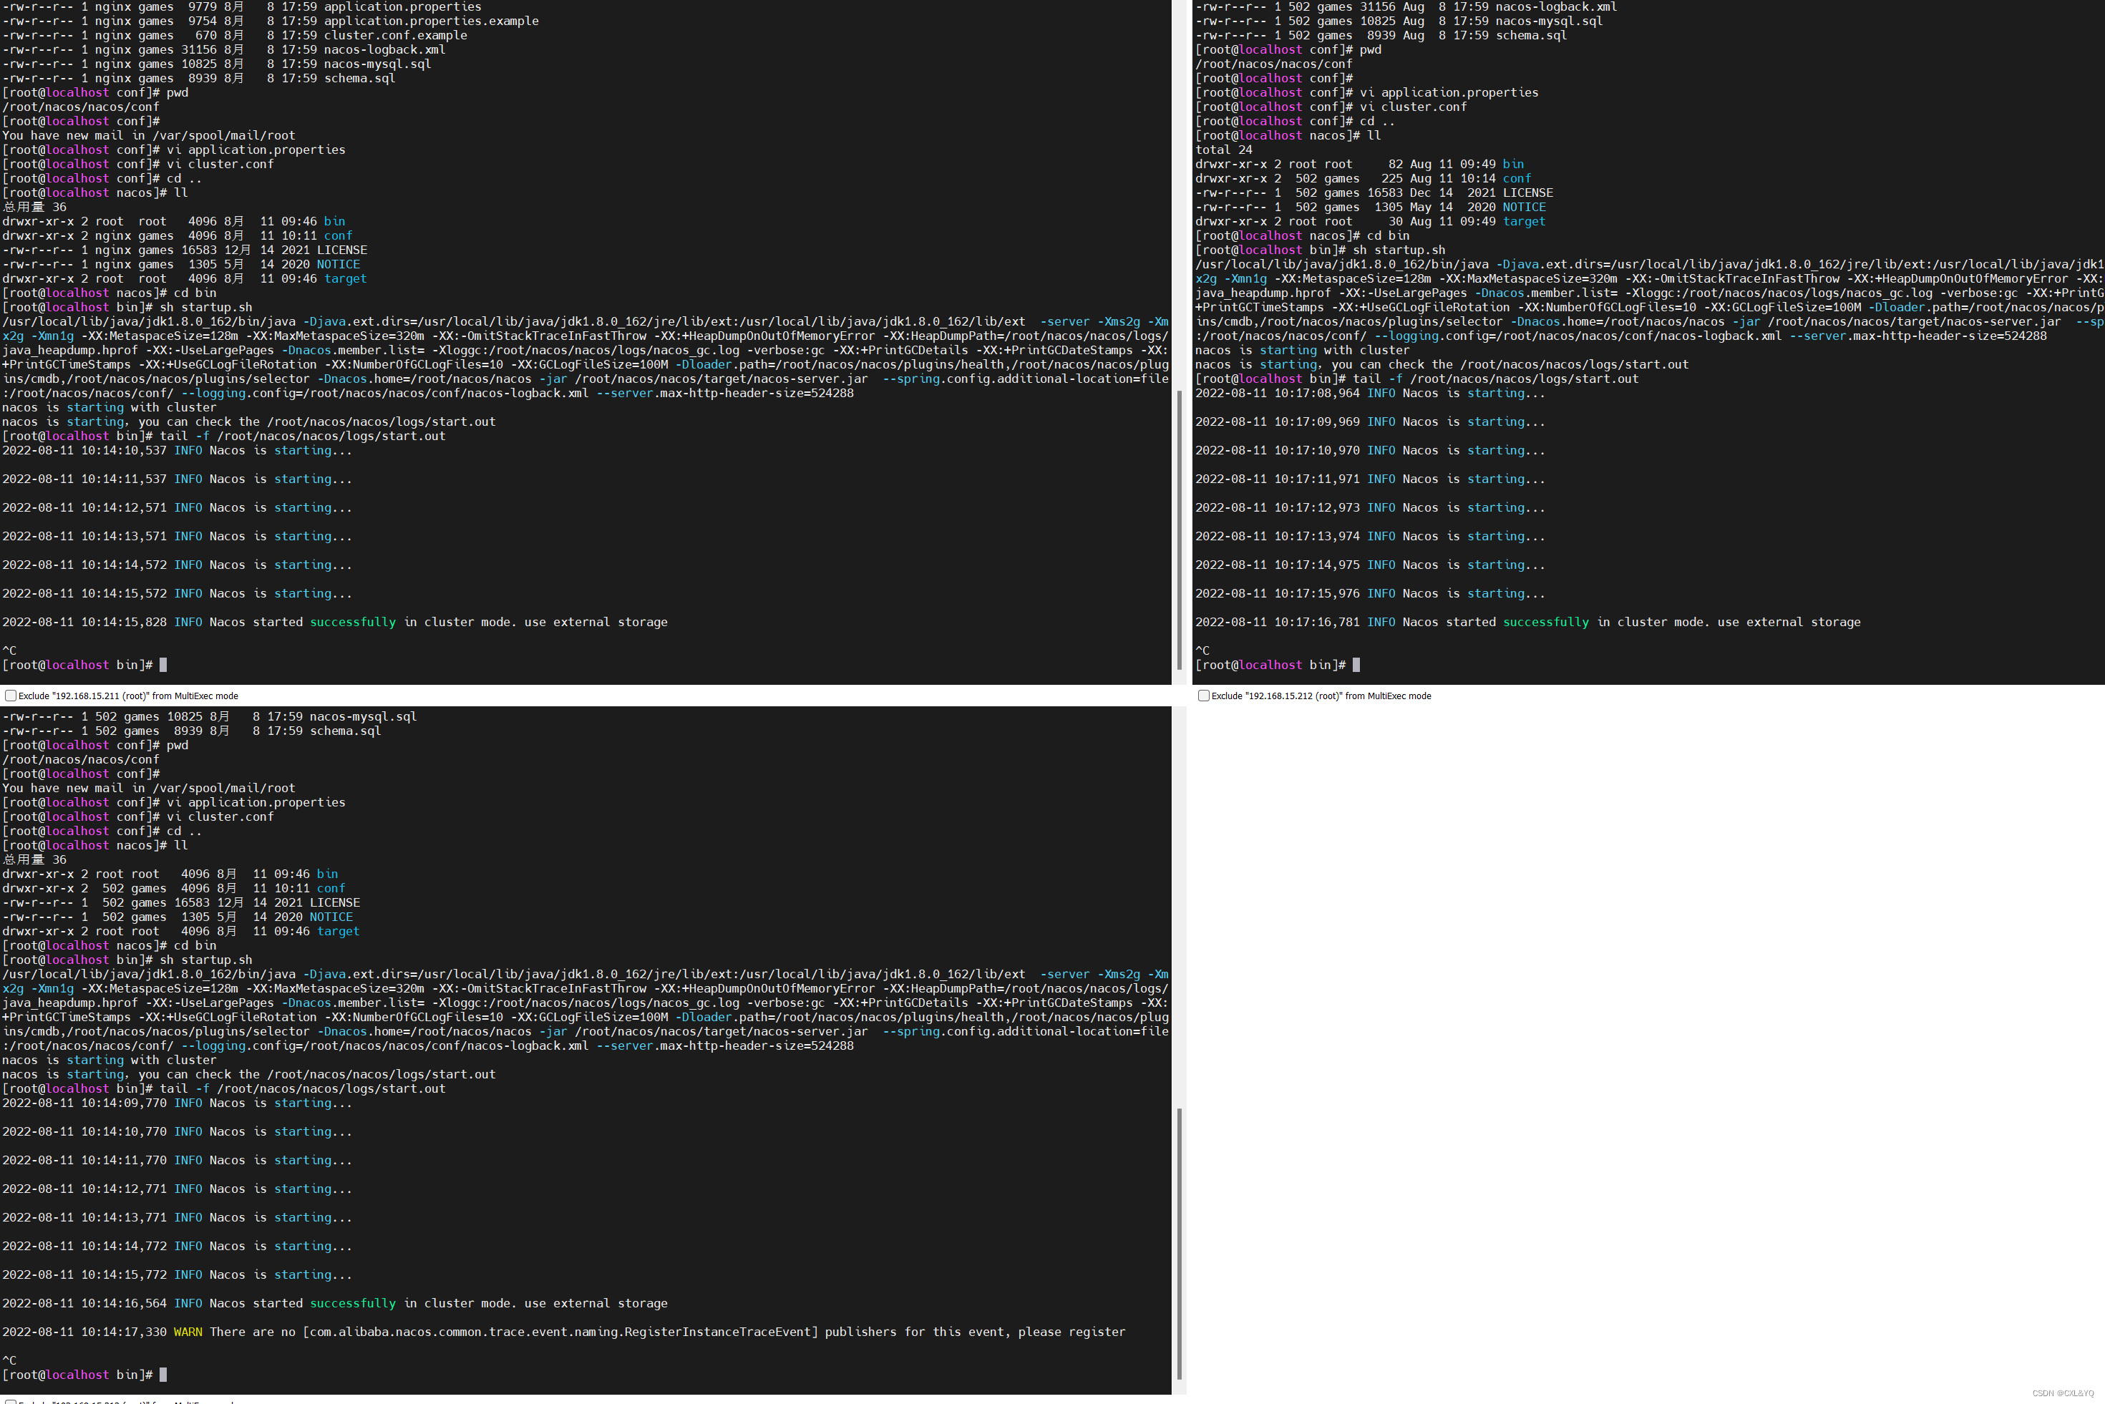Image resolution: width=2105 pixels, height=1404 pixels.
Task: Click the LICENSE entry dated Dec 14 2021
Action: click(1528, 192)
